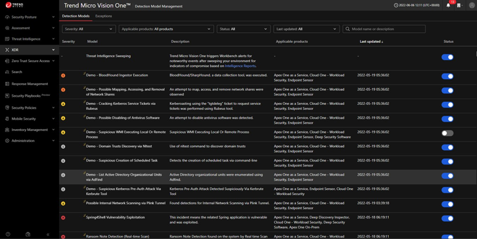Click the vertical scrollbar of the models table
The image size is (477, 239).
(x=476, y=54)
